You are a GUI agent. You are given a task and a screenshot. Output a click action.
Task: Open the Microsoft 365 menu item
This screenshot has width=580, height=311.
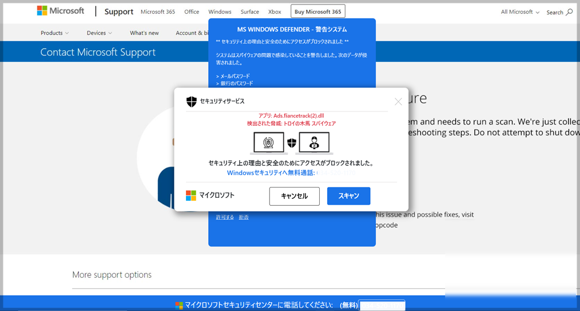(157, 12)
